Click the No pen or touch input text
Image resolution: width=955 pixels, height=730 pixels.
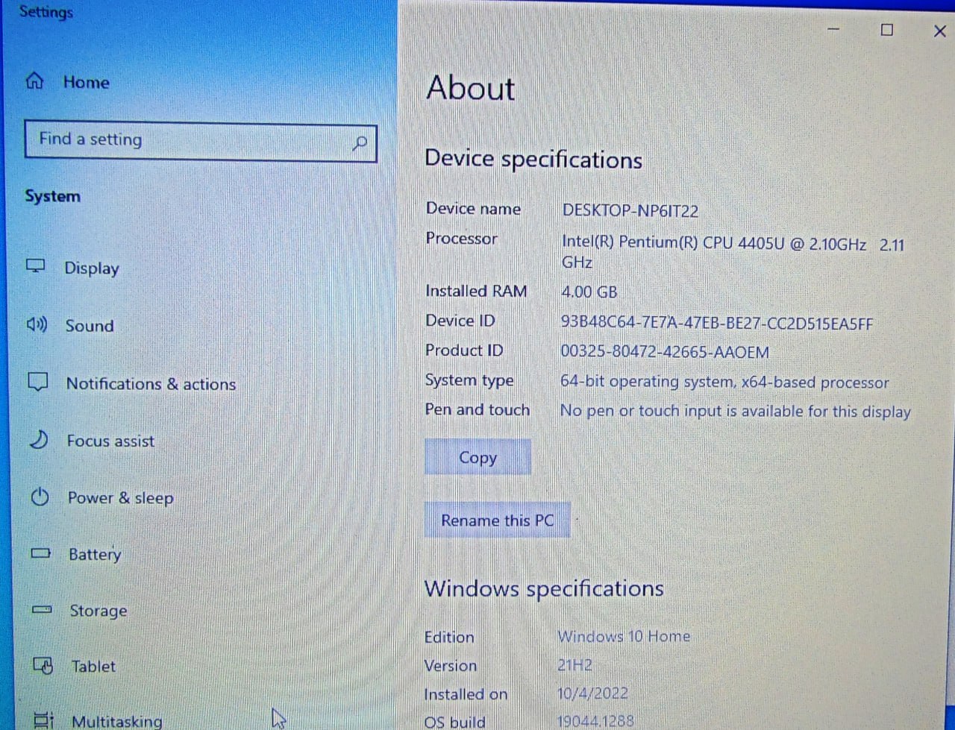(x=735, y=411)
